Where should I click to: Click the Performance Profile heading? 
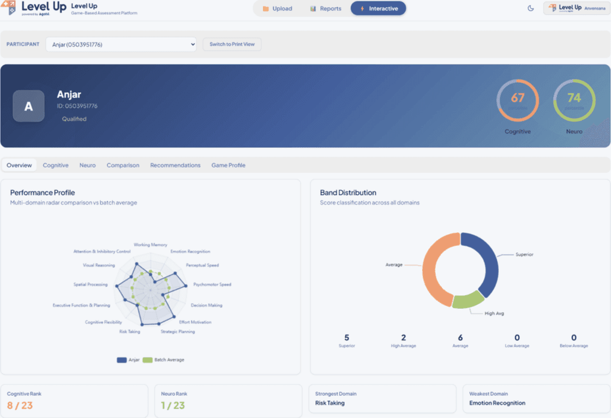tap(43, 193)
